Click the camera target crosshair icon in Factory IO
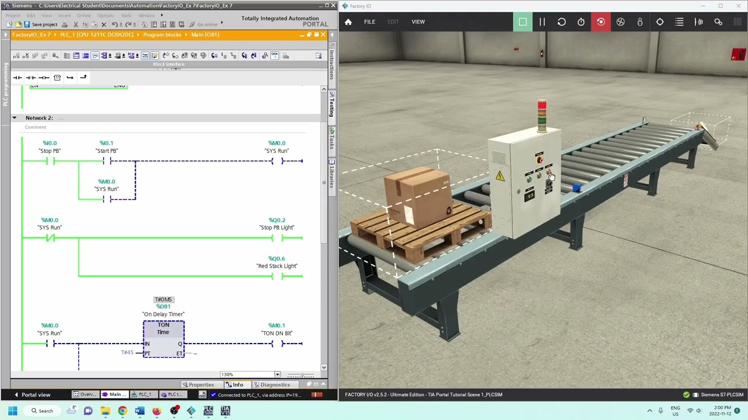The image size is (748, 420). tap(660, 22)
